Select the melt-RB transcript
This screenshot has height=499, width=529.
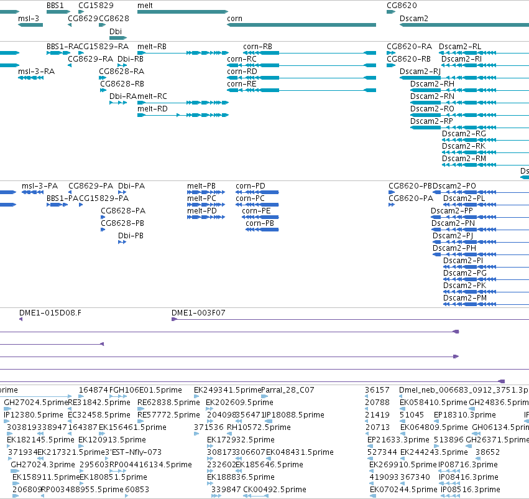[183, 53]
